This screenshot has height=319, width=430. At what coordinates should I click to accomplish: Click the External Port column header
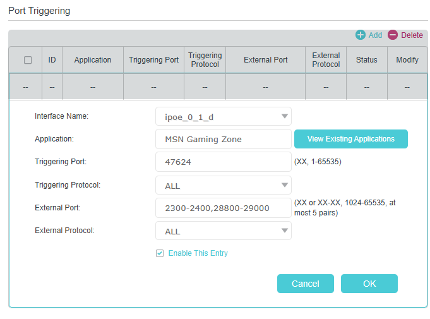click(x=265, y=60)
